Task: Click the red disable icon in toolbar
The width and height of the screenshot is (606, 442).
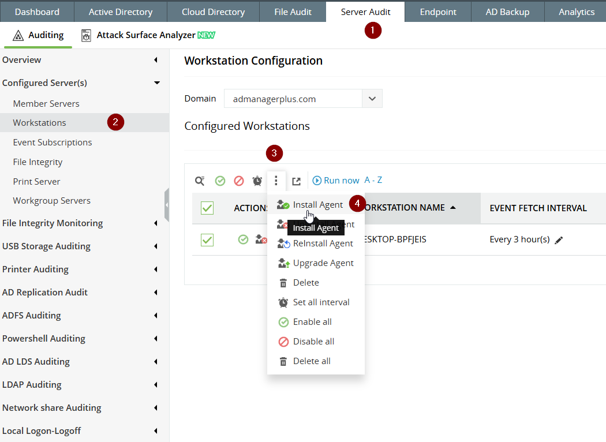Action: [x=239, y=181]
